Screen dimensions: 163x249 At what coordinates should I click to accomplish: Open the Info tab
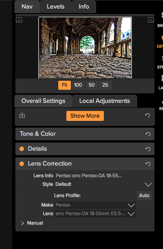pos(84,7)
